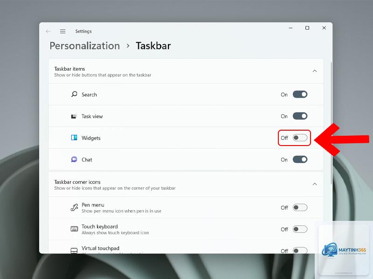Close the Settings window
373x279 pixels.
point(324,28)
